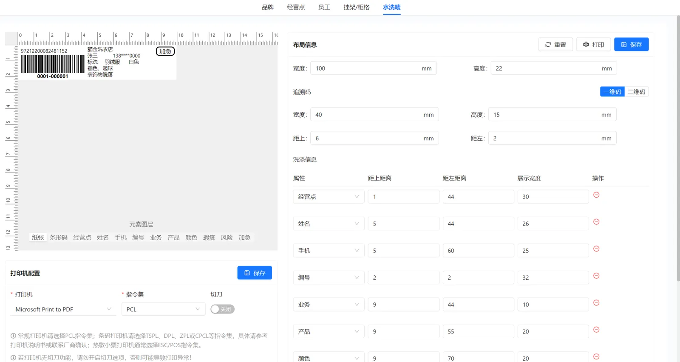Open the PCL instruction set dropdown

click(x=163, y=309)
